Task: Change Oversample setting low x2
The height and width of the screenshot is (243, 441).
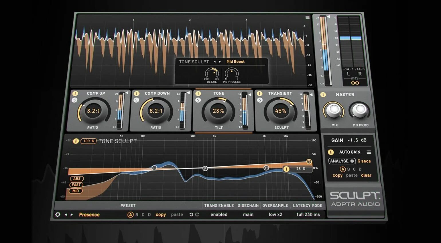Action: [275, 214]
